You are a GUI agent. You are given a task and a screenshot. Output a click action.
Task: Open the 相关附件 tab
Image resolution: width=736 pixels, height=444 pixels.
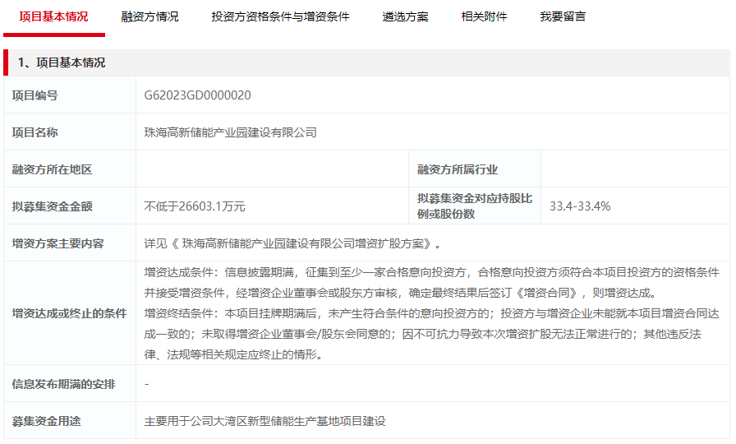(x=484, y=16)
